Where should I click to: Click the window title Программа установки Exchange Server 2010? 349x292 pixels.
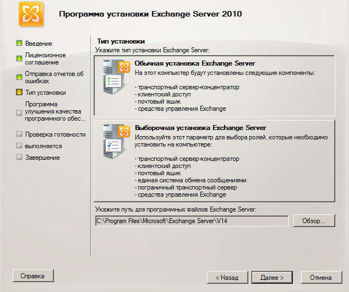tap(150, 14)
